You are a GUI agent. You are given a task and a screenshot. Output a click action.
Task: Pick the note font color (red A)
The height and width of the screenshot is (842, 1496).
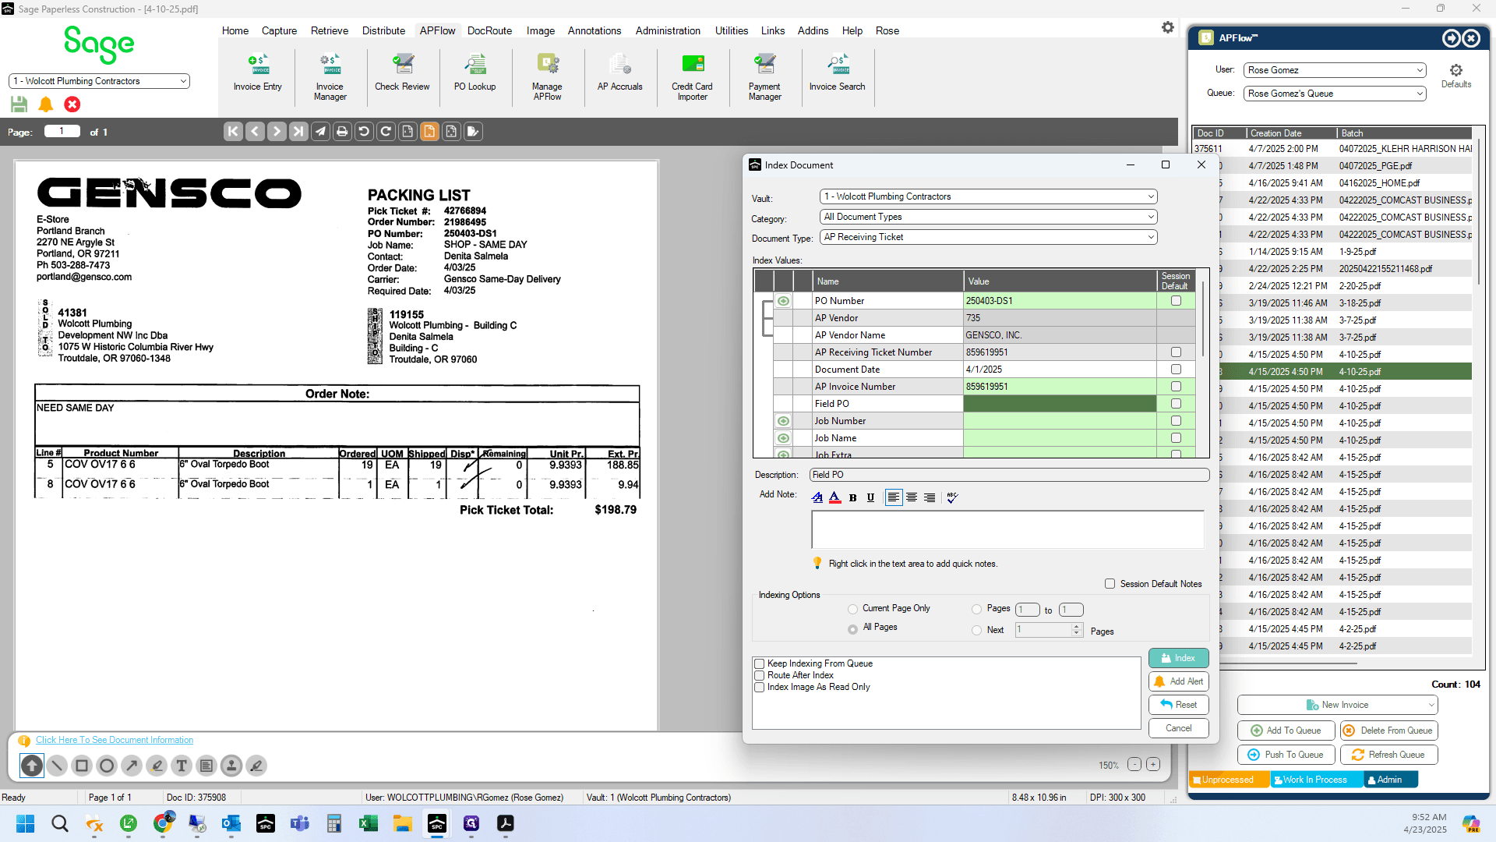[x=835, y=497]
